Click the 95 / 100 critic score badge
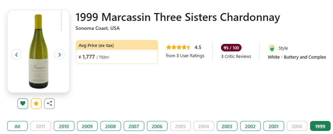The width and height of the screenshot is (333, 134). (231, 48)
